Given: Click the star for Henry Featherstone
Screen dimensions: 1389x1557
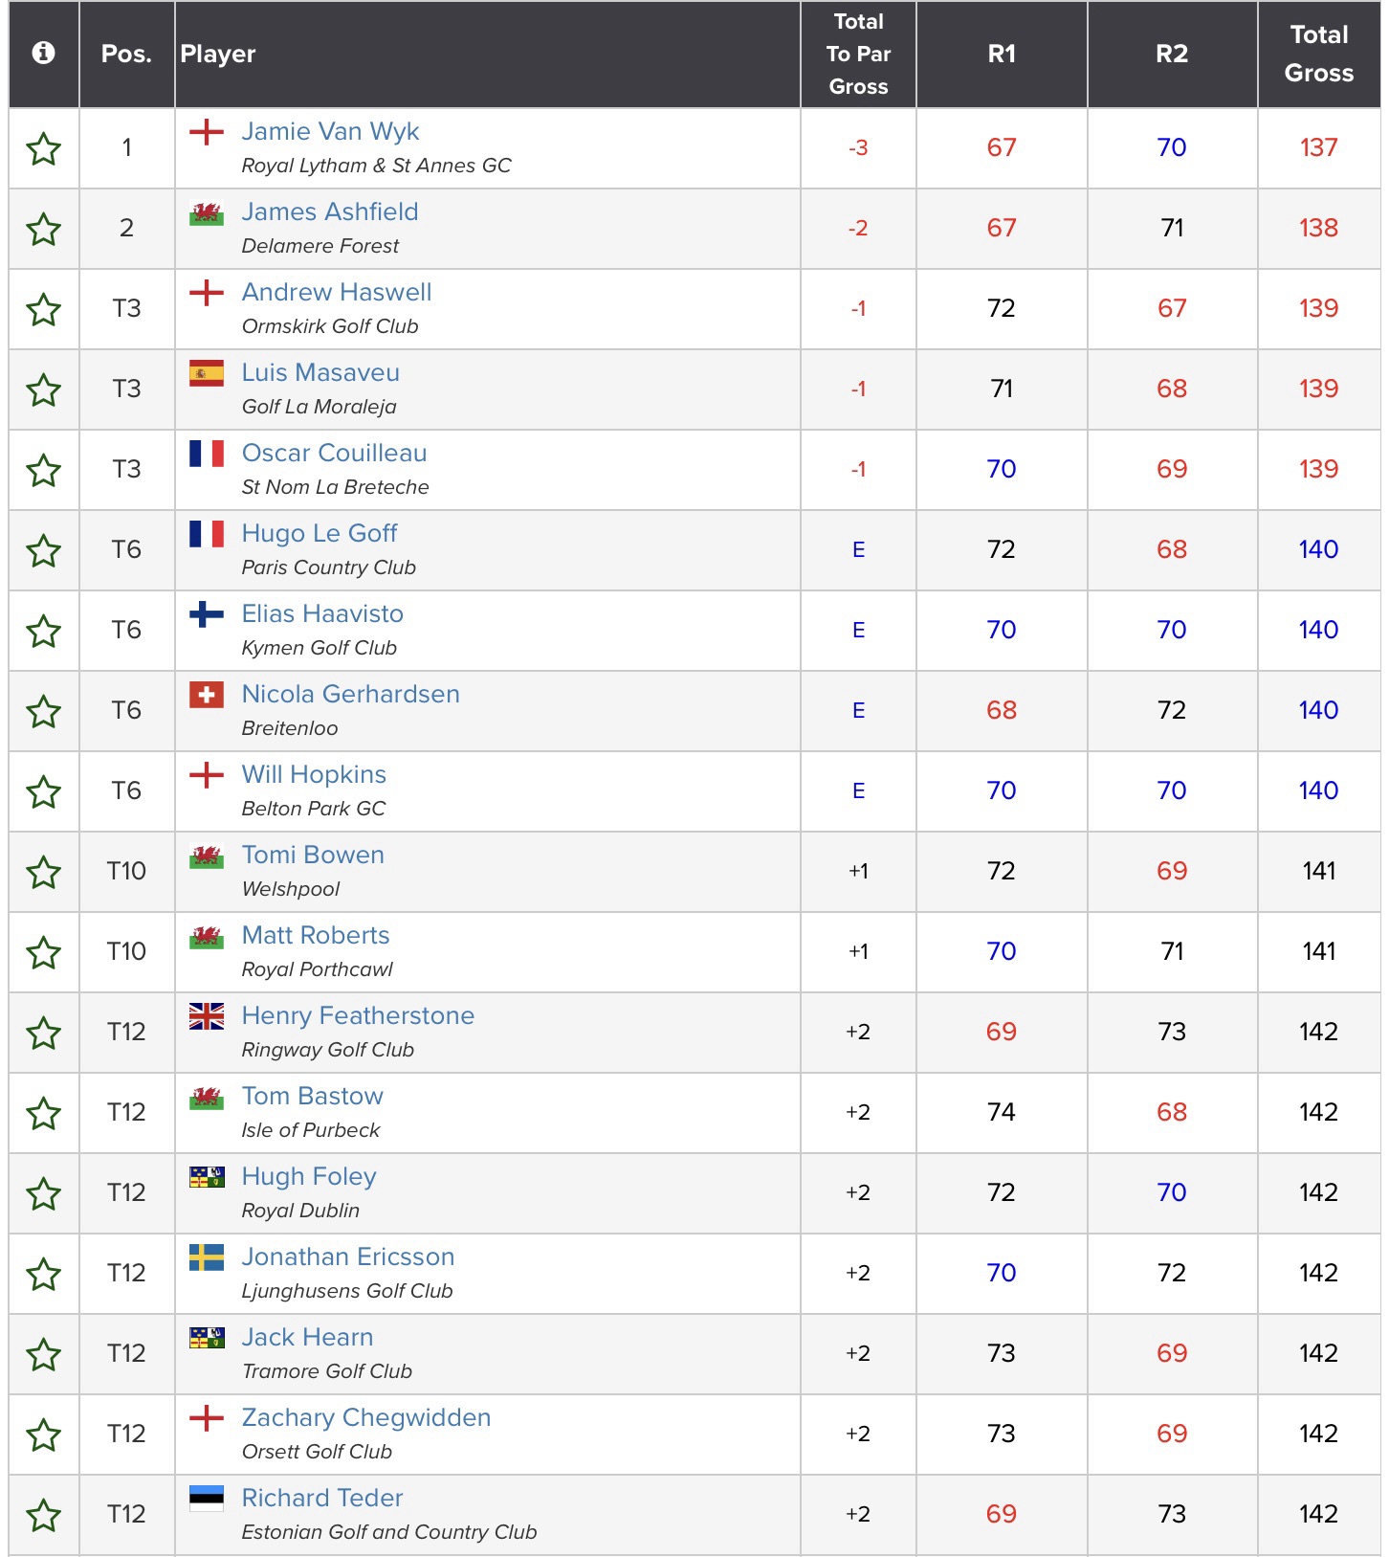Looking at the screenshot, I should pos(43,1034).
